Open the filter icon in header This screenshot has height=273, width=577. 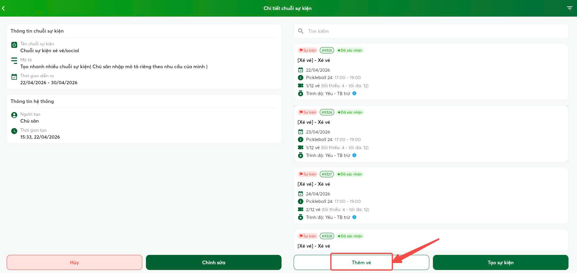click(569, 8)
